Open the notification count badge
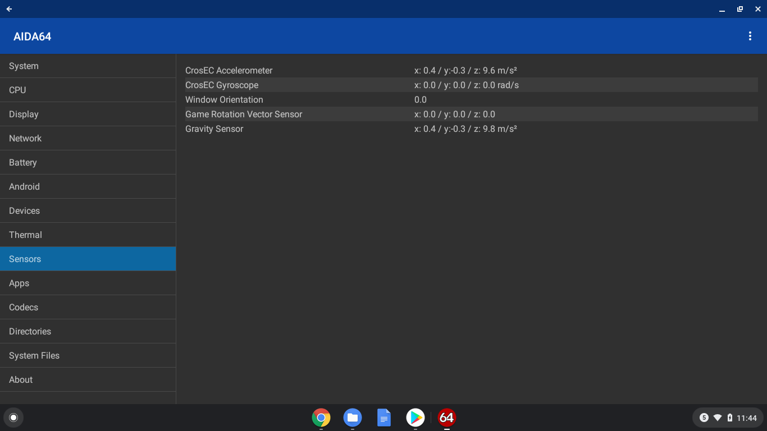The height and width of the screenshot is (431, 767). pos(704,418)
